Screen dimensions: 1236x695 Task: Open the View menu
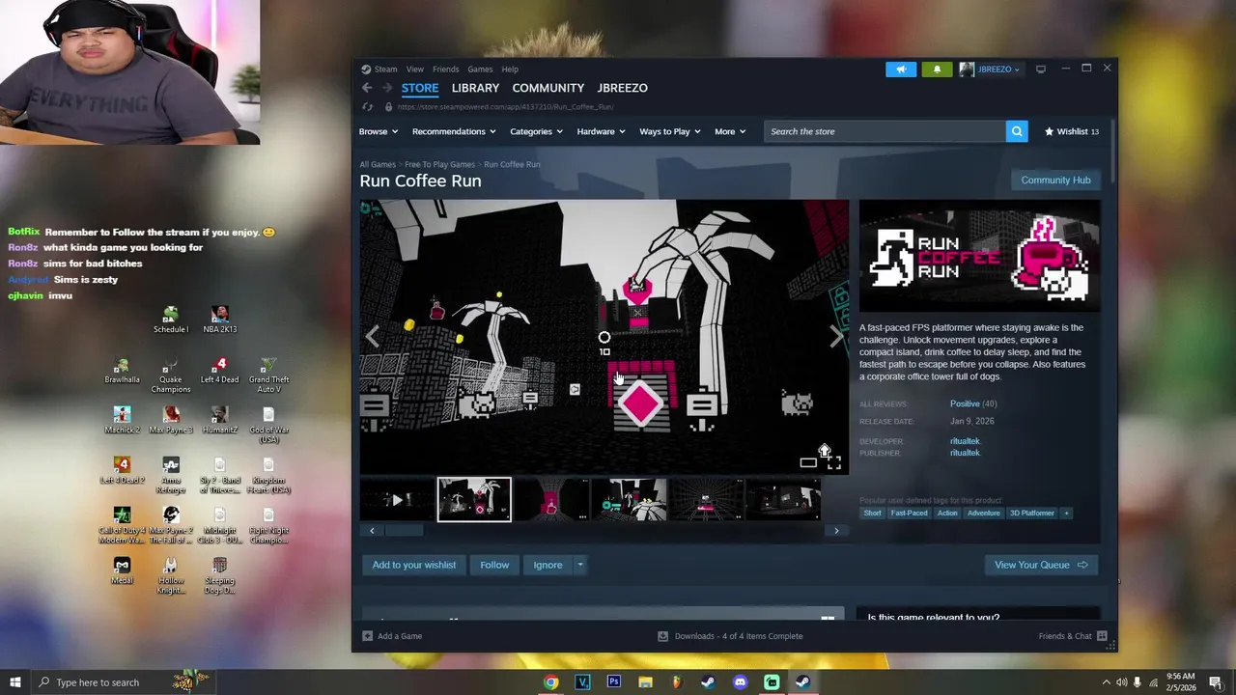pyautogui.click(x=414, y=69)
